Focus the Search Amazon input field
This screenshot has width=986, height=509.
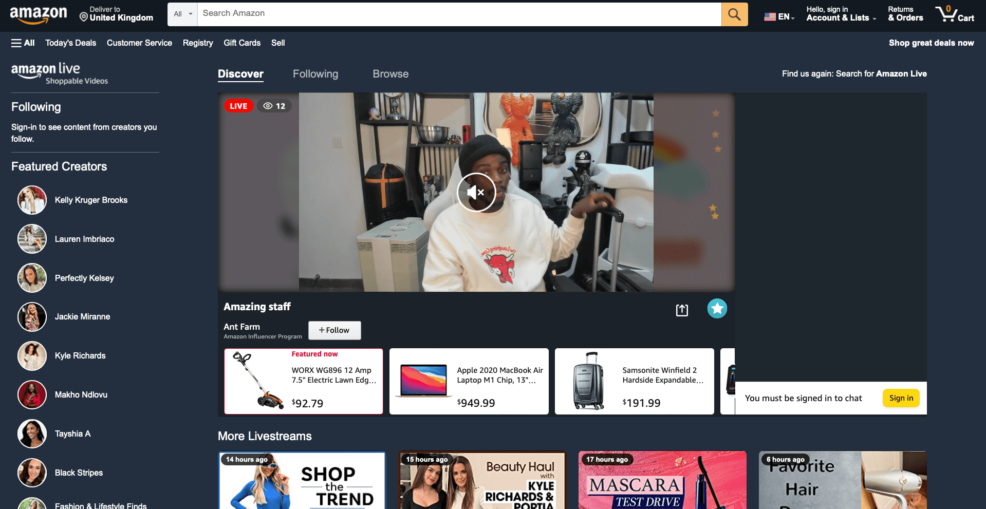(459, 14)
